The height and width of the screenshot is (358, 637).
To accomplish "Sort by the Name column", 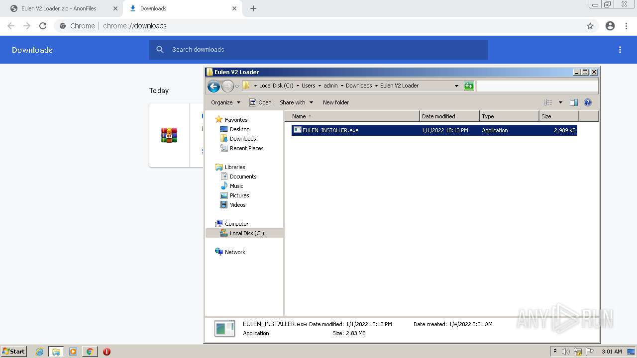I will tap(352, 116).
